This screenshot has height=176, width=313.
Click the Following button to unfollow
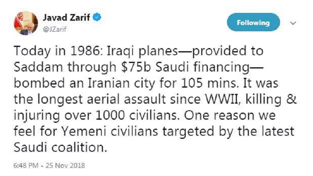click(253, 22)
